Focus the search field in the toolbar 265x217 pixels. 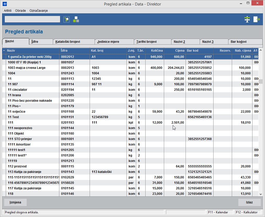(32, 19)
